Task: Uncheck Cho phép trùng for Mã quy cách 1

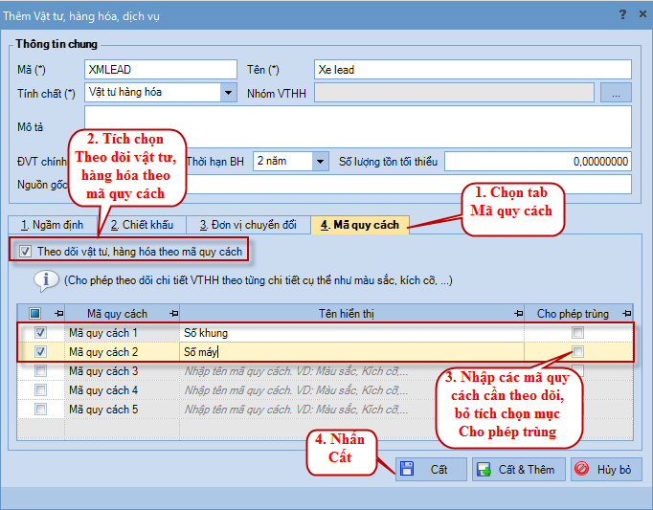Action: pyautogui.click(x=577, y=332)
